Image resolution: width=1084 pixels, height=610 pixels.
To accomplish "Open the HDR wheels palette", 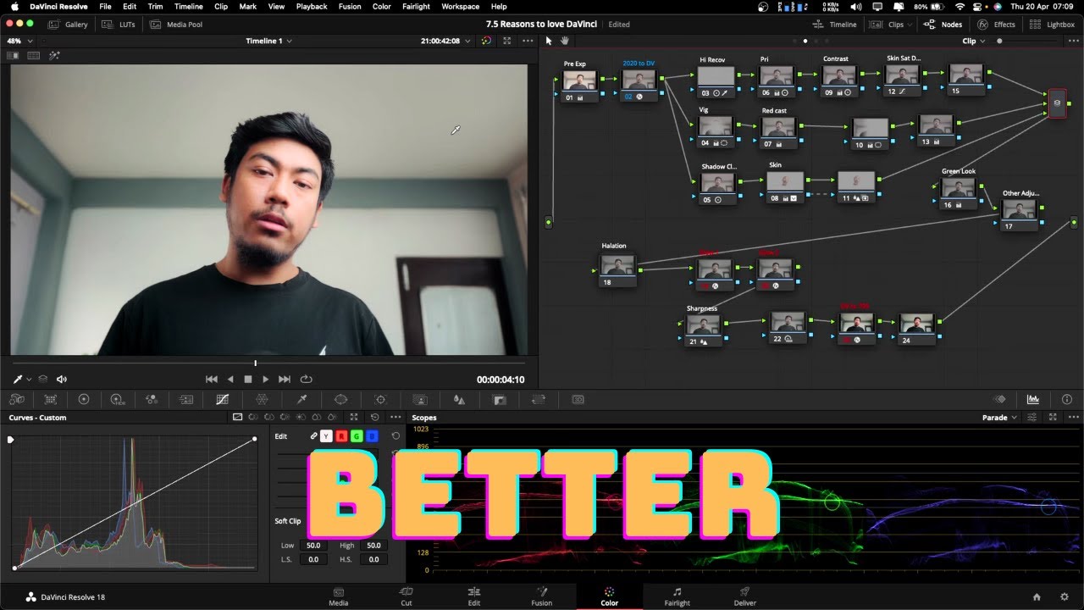I will click(117, 399).
